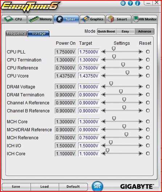The width and height of the screenshot is (162, 192).
Task: Increase MCH Core voltage with right arrow
Action: [x=141, y=121]
